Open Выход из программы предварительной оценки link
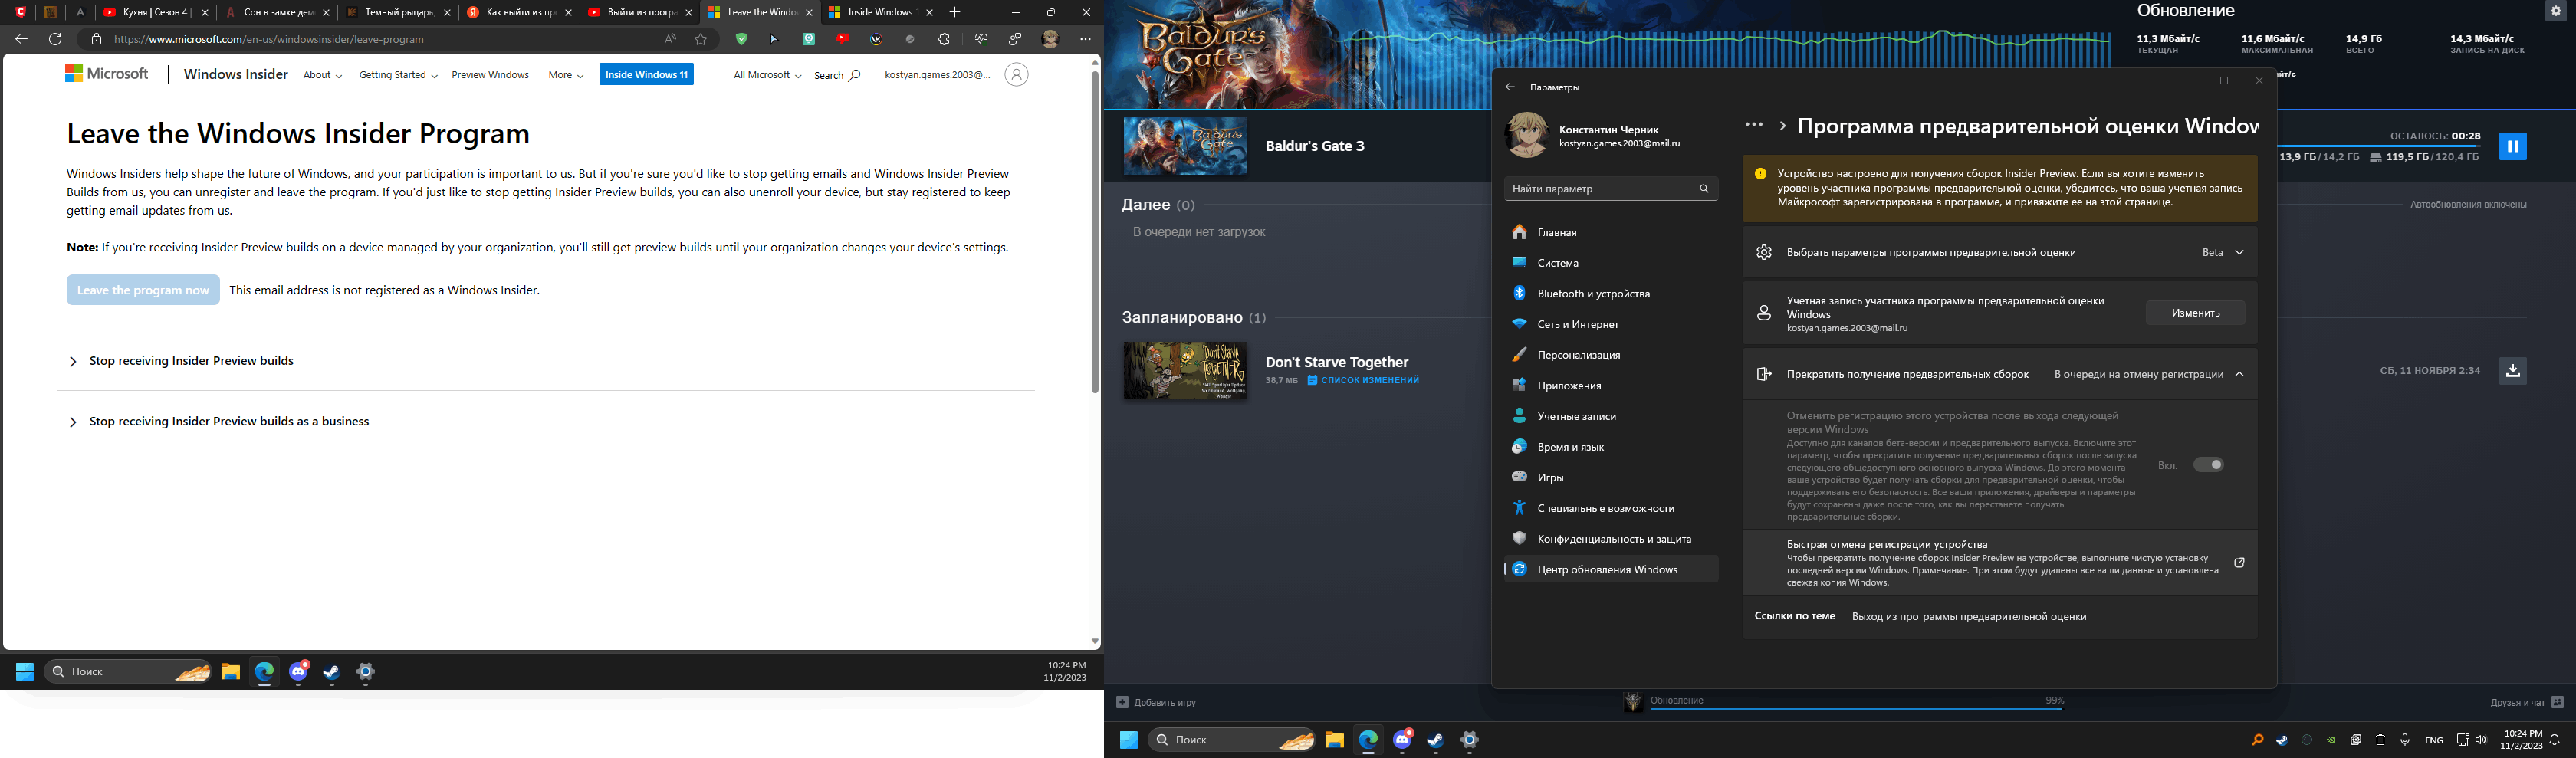This screenshot has width=2576, height=758. tap(1969, 617)
